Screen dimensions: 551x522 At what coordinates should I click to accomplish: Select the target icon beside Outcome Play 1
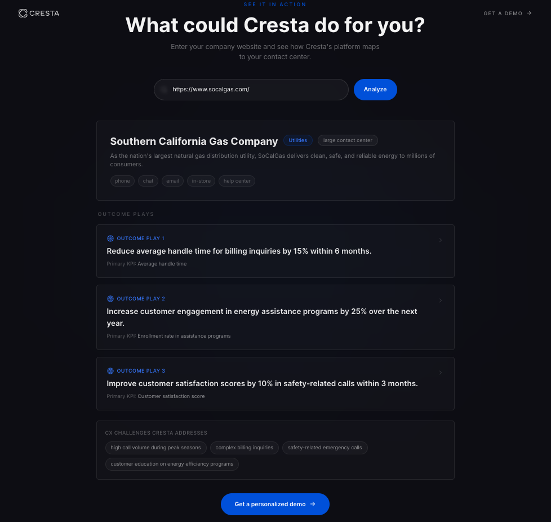click(x=110, y=238)
